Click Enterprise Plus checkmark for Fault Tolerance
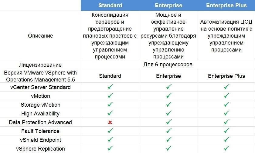 (226, 131)
